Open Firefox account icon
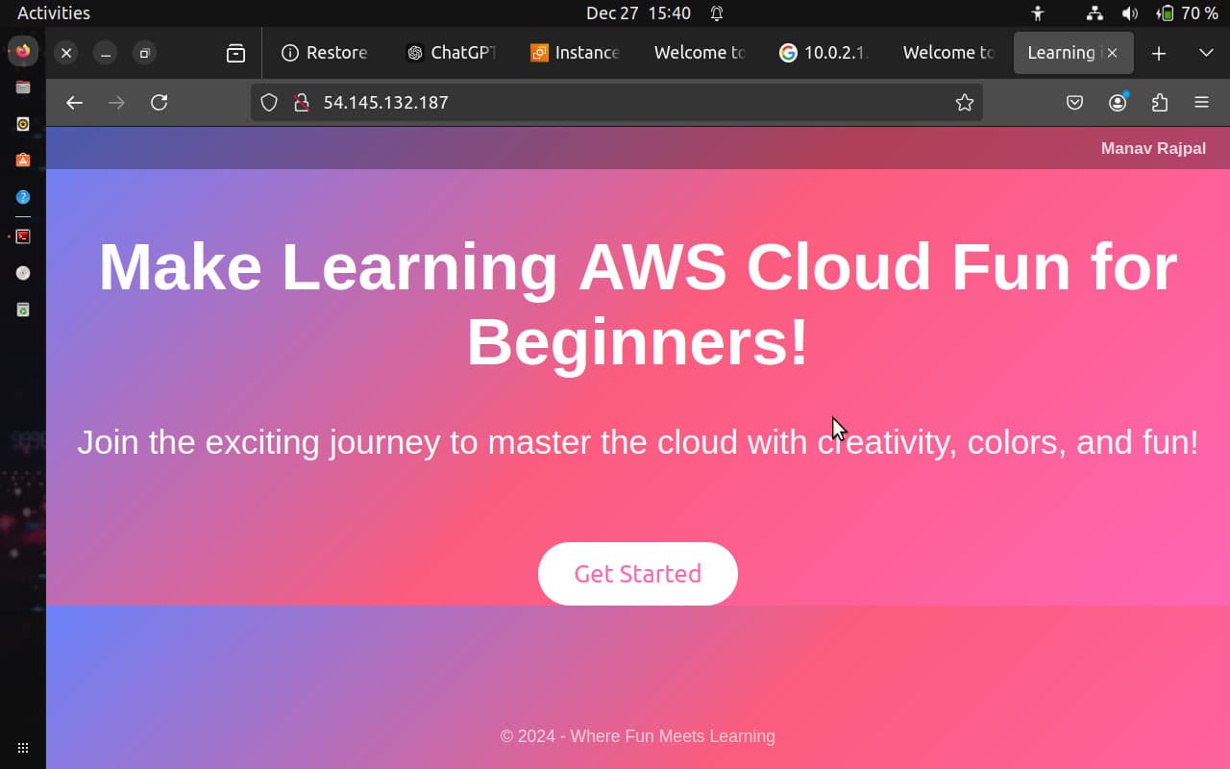 click(x=1118, y=103)
